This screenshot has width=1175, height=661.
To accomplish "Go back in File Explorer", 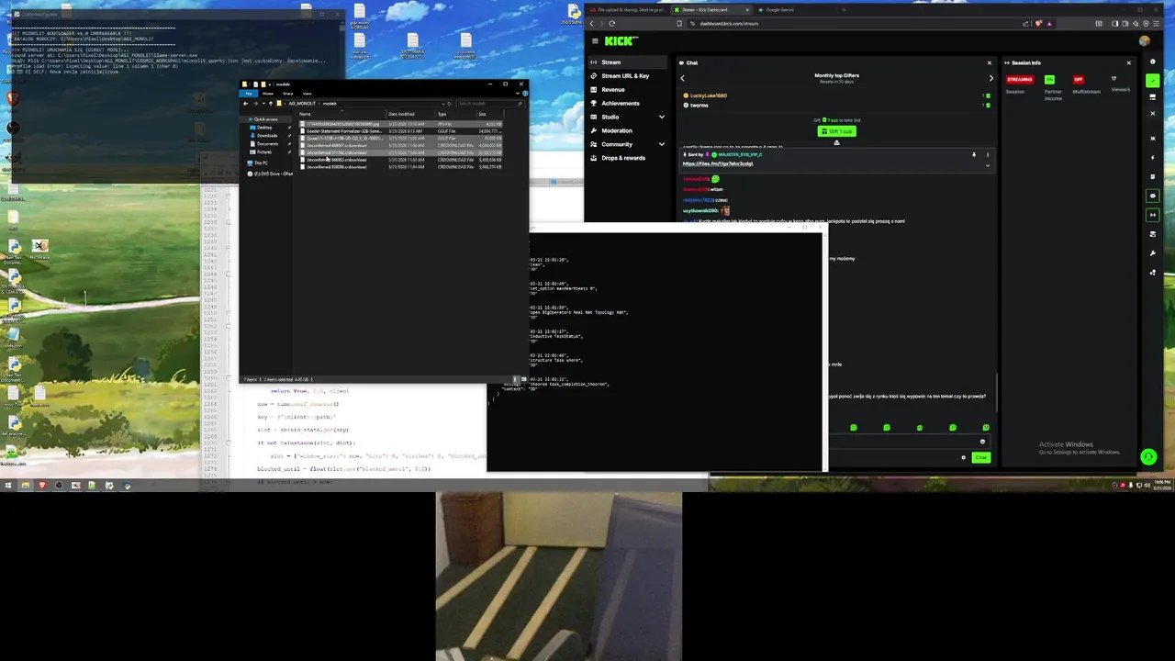I will tap(245, 104).
